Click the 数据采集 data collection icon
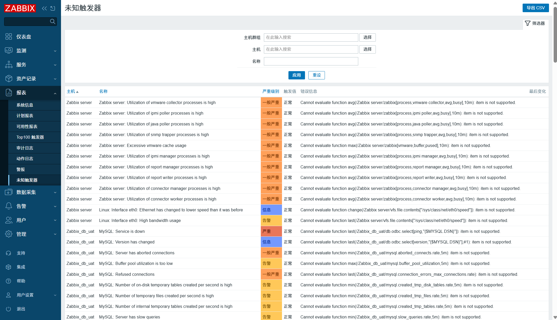Screen dimensions: 557x320 (9, 192)
